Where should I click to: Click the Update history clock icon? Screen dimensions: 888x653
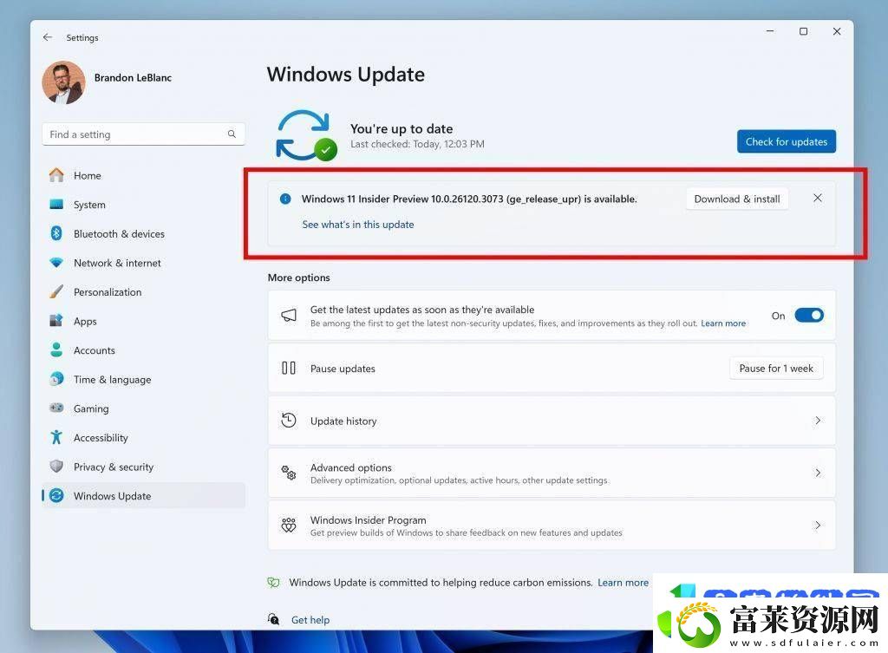pyautogui.click(x=289, y=421)
